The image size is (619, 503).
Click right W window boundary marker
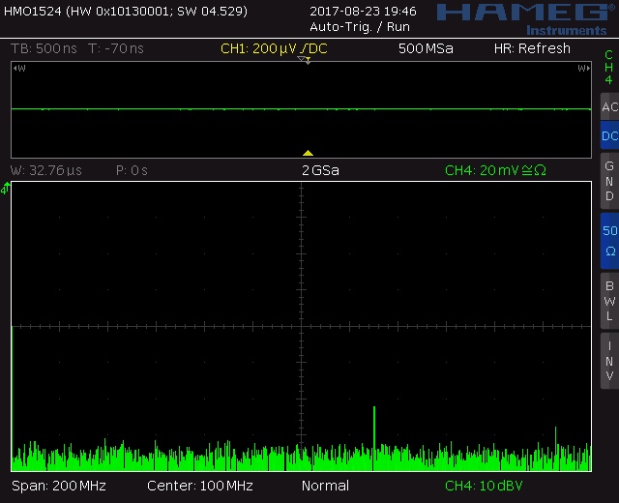pyautogui.click(x=583, y=69)
